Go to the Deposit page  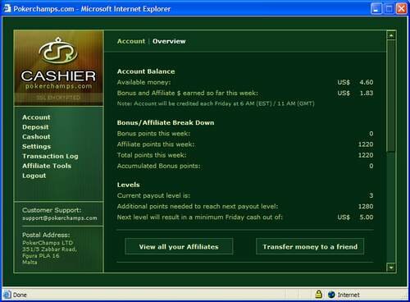(x=35, y=127)
